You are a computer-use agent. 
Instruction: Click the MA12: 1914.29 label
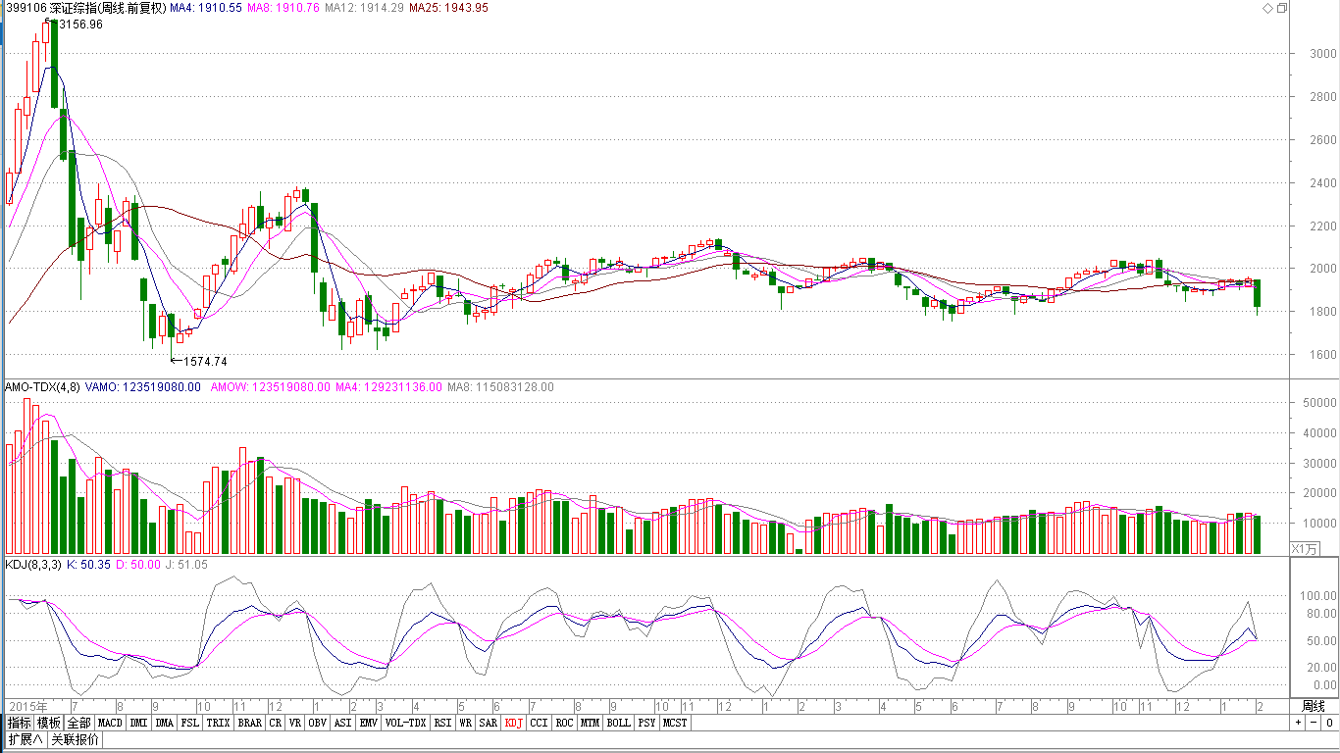pyautogui.click(x=364, y=8)
